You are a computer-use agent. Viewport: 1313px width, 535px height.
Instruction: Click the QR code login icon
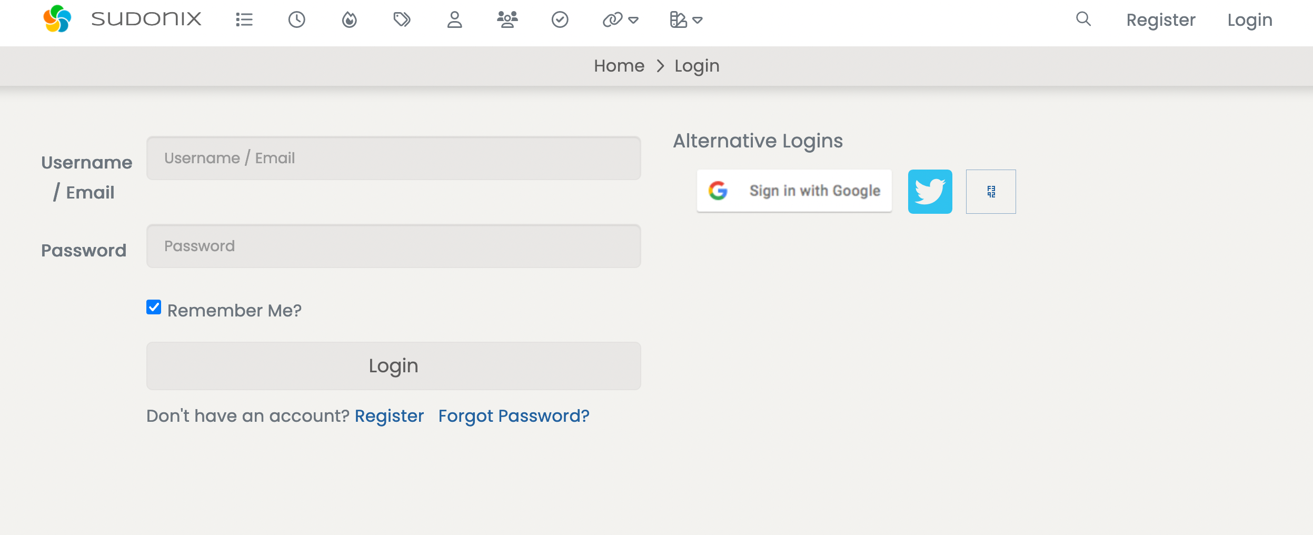pyautogui.click(x=991, y=192)
